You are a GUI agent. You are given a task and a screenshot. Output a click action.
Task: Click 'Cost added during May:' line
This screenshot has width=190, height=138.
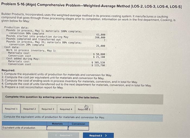[23, 59]
